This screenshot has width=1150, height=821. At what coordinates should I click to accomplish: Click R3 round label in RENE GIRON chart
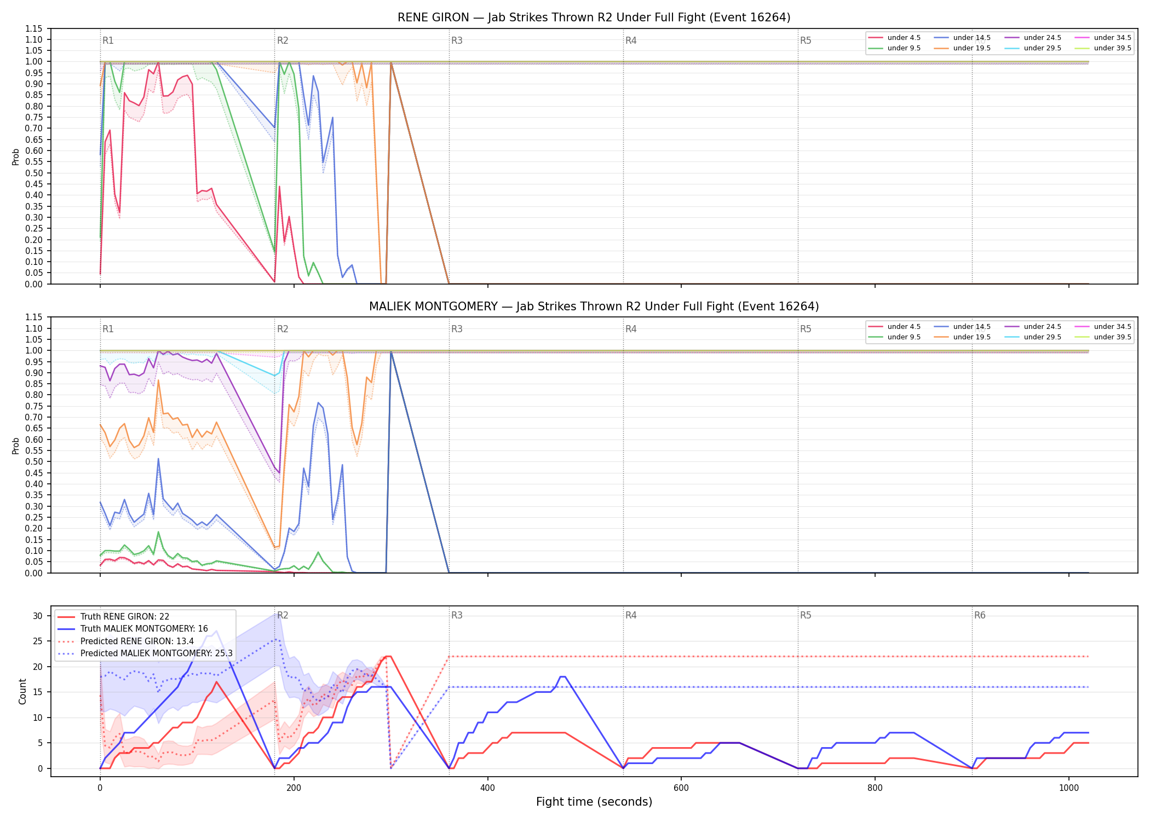click(457, 41)
